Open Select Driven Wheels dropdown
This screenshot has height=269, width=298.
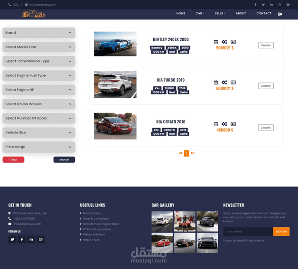point(39,104)
